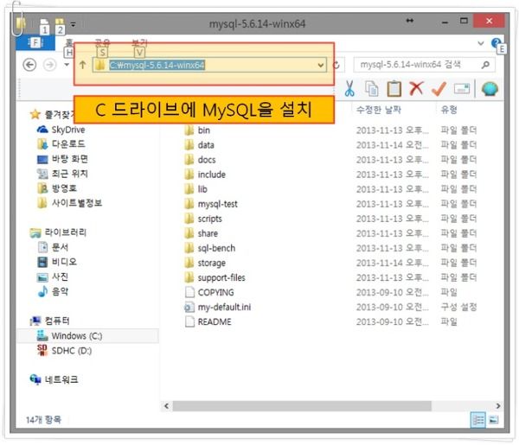Click the Help question mark icon
This screenshot has height=445, width=519.
[496, 43]
